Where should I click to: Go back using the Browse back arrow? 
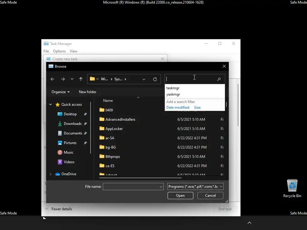[52, 79]
